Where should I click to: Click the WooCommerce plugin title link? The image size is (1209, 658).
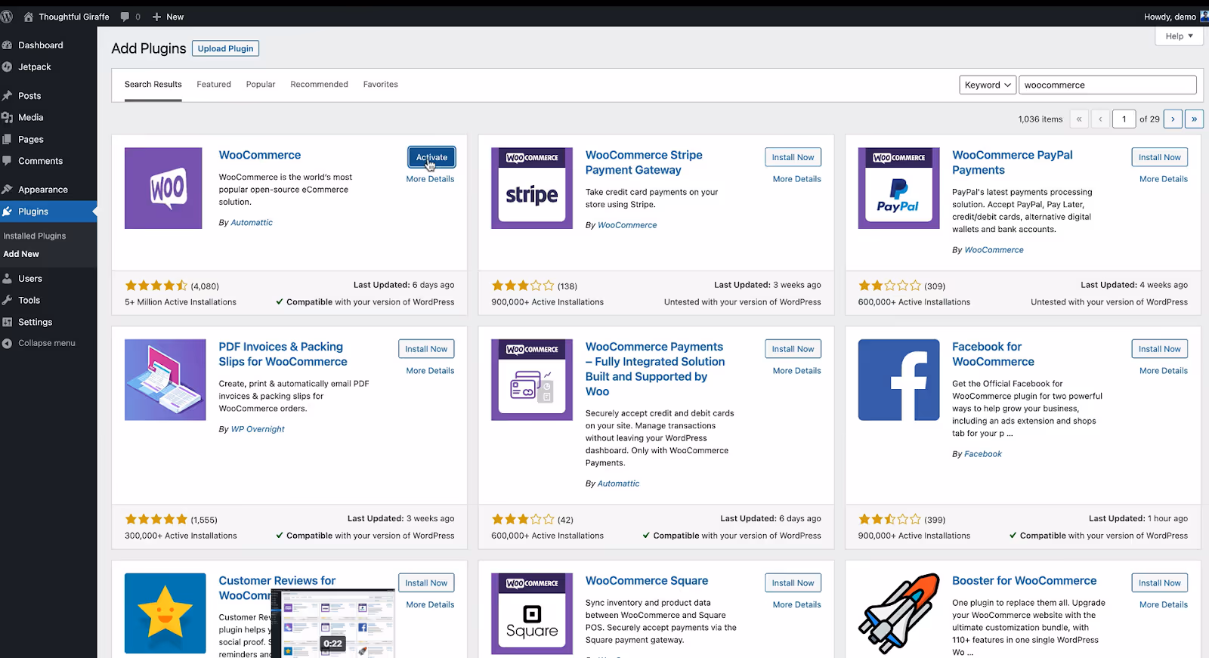coord(260,155)
